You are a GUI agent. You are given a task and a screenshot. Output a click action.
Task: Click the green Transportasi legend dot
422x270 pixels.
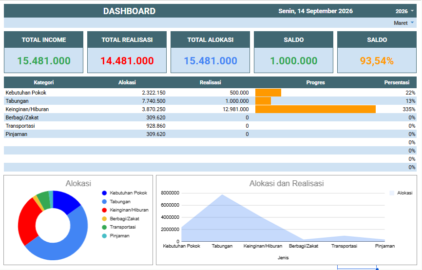coord(104,227)
